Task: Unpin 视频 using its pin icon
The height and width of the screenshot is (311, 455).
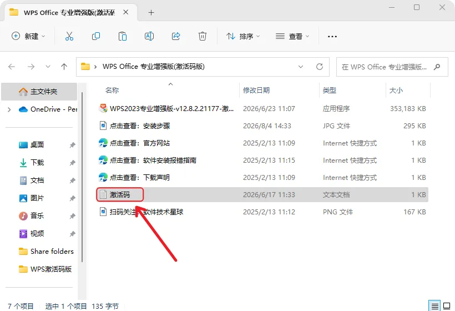Action: coord(73,234)
